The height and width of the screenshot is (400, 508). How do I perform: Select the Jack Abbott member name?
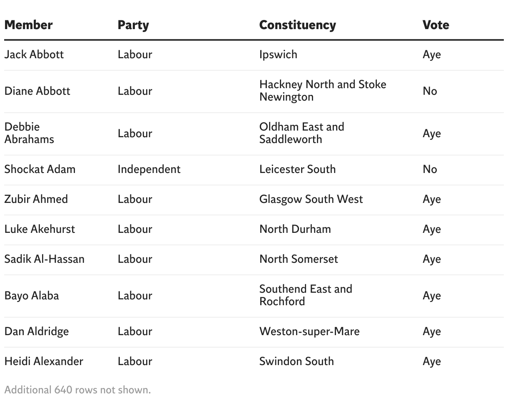[x=34, y=54]
